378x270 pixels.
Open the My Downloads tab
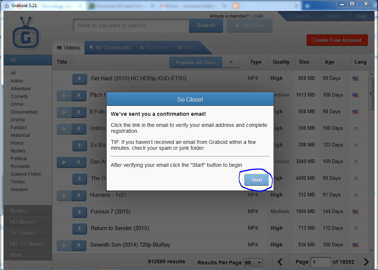pyautogui.click(x=110, y=48)
